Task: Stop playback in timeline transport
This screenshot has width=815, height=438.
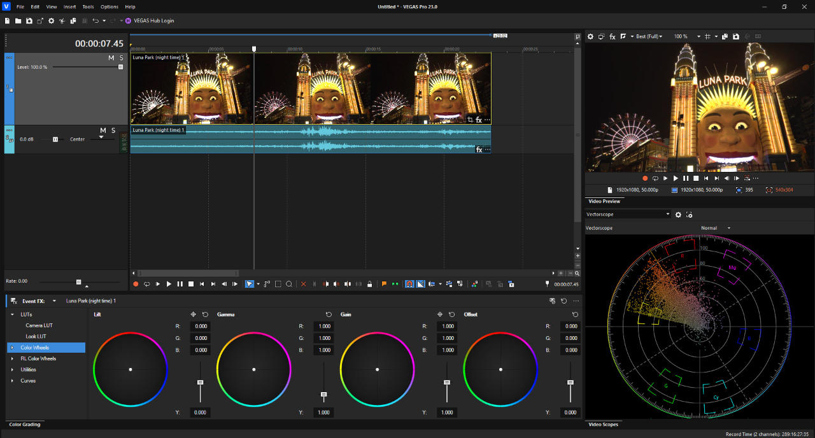Action: pos(191,284)
